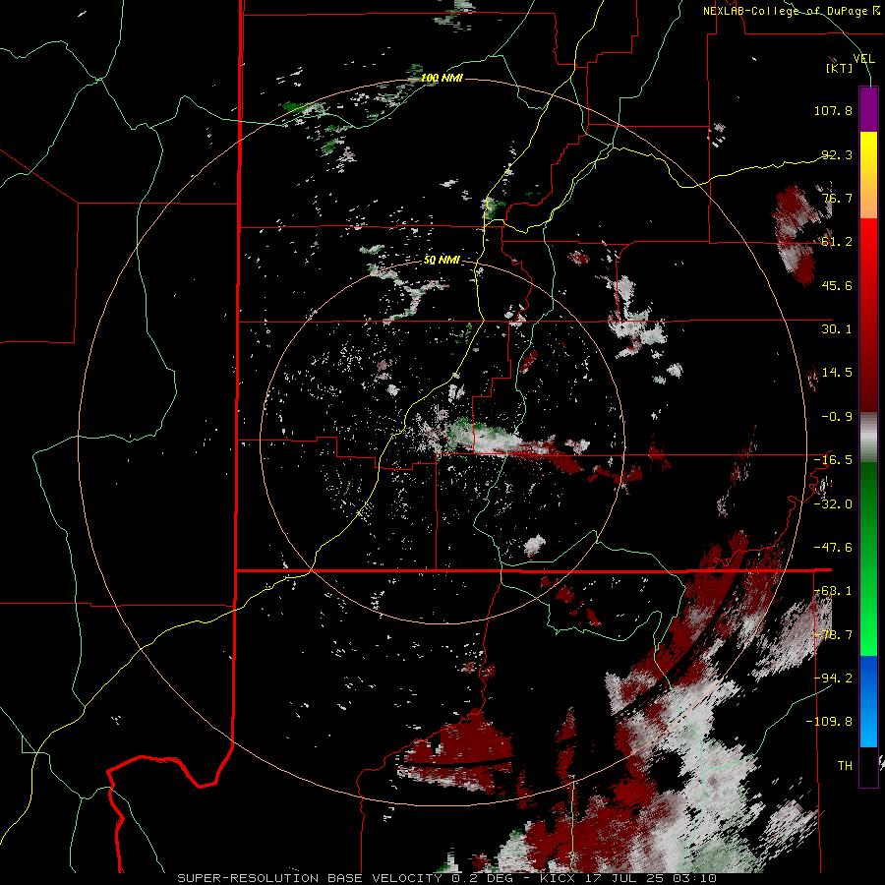Select the 107.8 velocity scale value
The image size is (885, 885).
pyautogui.click(x=833, y=110)
